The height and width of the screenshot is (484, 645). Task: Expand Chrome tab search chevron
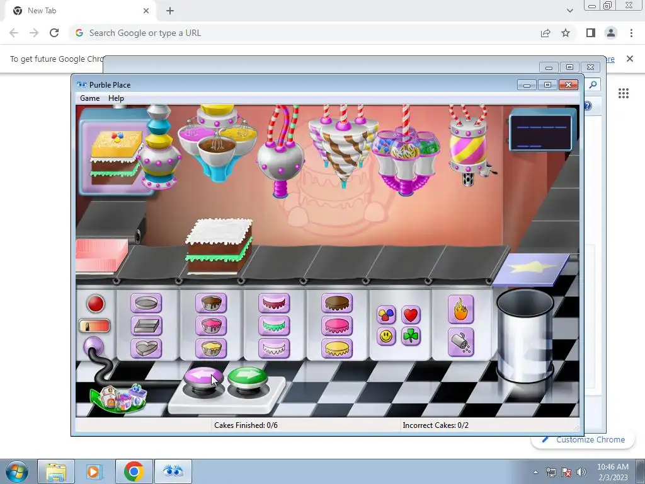click(569, 11)
